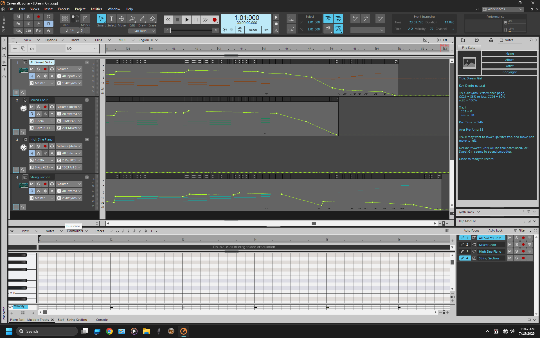Toggle automation read on Mixed Choir track
Viewport: 540px width, 338px height.
click(x=32, y=114)
